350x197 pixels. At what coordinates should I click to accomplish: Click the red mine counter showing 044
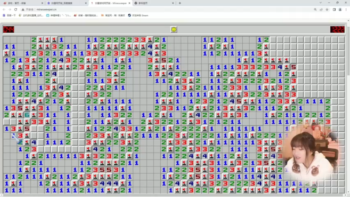9,29
